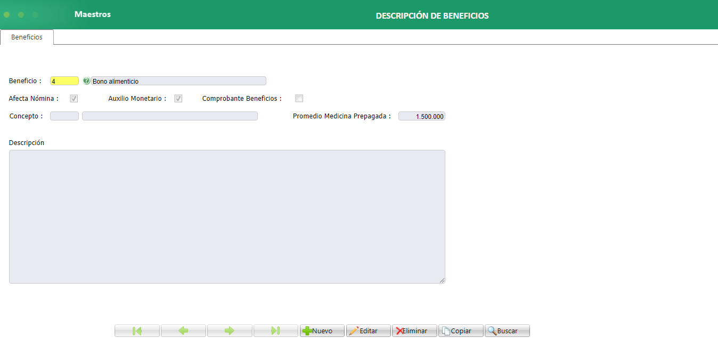Click inside the yellow Beneficio code field
718x345 pixels.
(x=64, y=81)
